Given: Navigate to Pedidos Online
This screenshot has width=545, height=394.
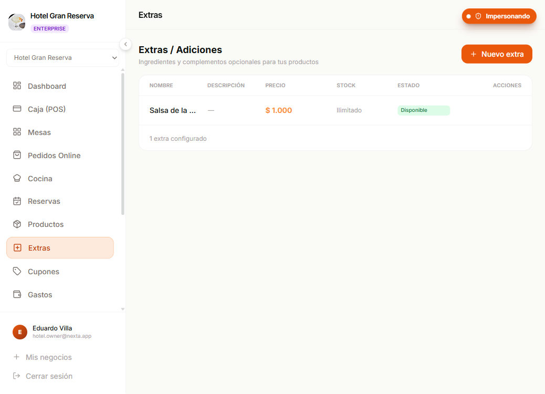Looking at the screenshot, I should pyautogui.click(x=60, y=155).
